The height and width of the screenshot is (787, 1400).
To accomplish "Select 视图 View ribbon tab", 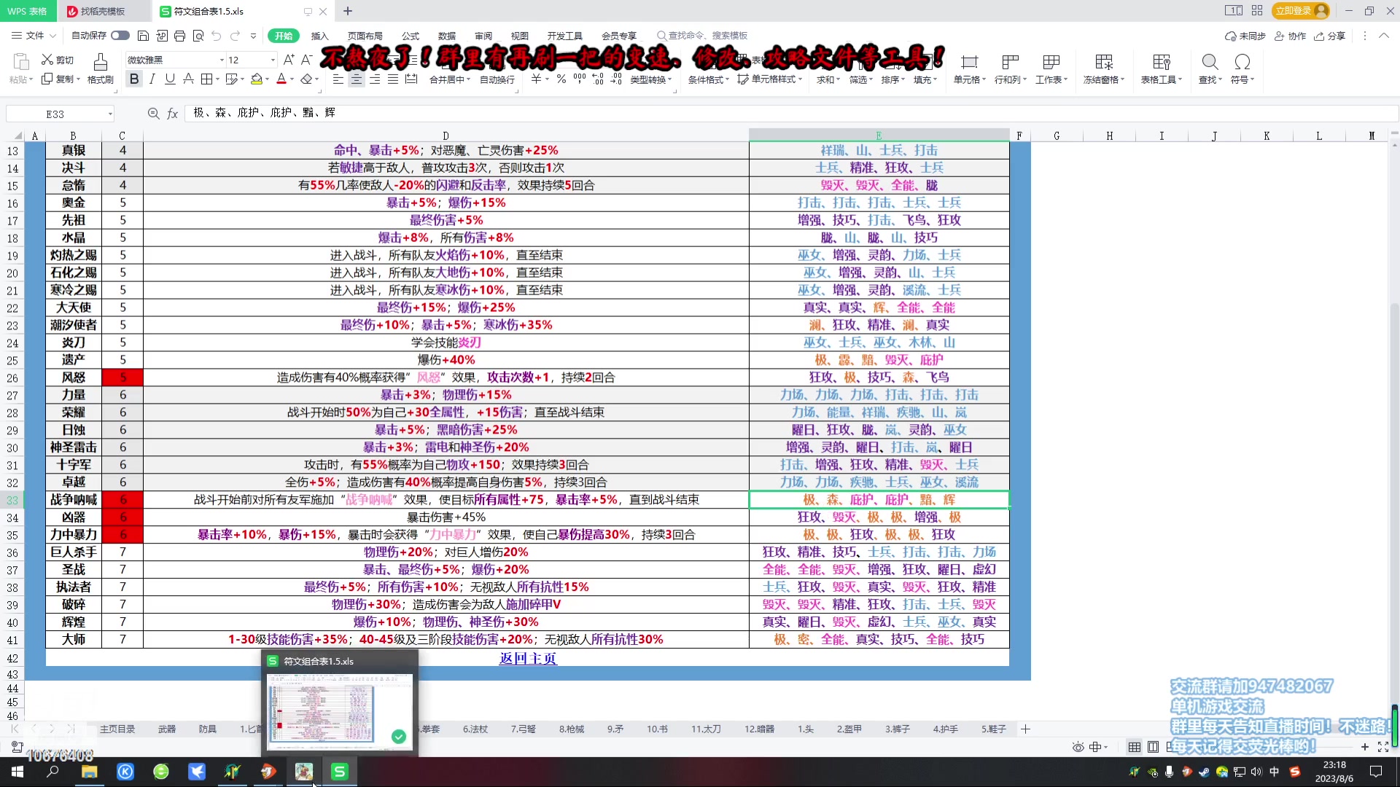I will pos(520,36).
